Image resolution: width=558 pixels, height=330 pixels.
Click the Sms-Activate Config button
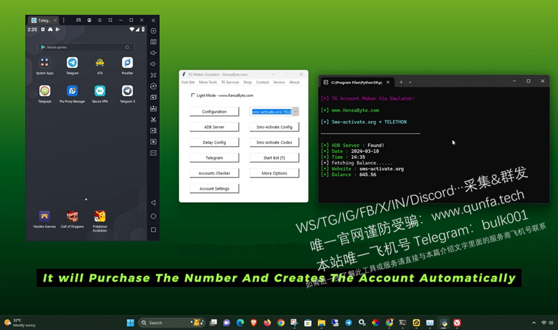(x=275, y=127)
